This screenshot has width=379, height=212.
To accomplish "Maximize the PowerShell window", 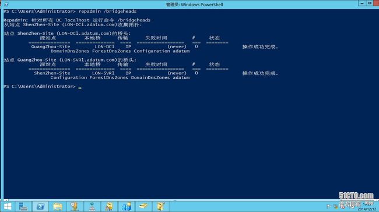I will pyautogui.click(x=370, y=3).
